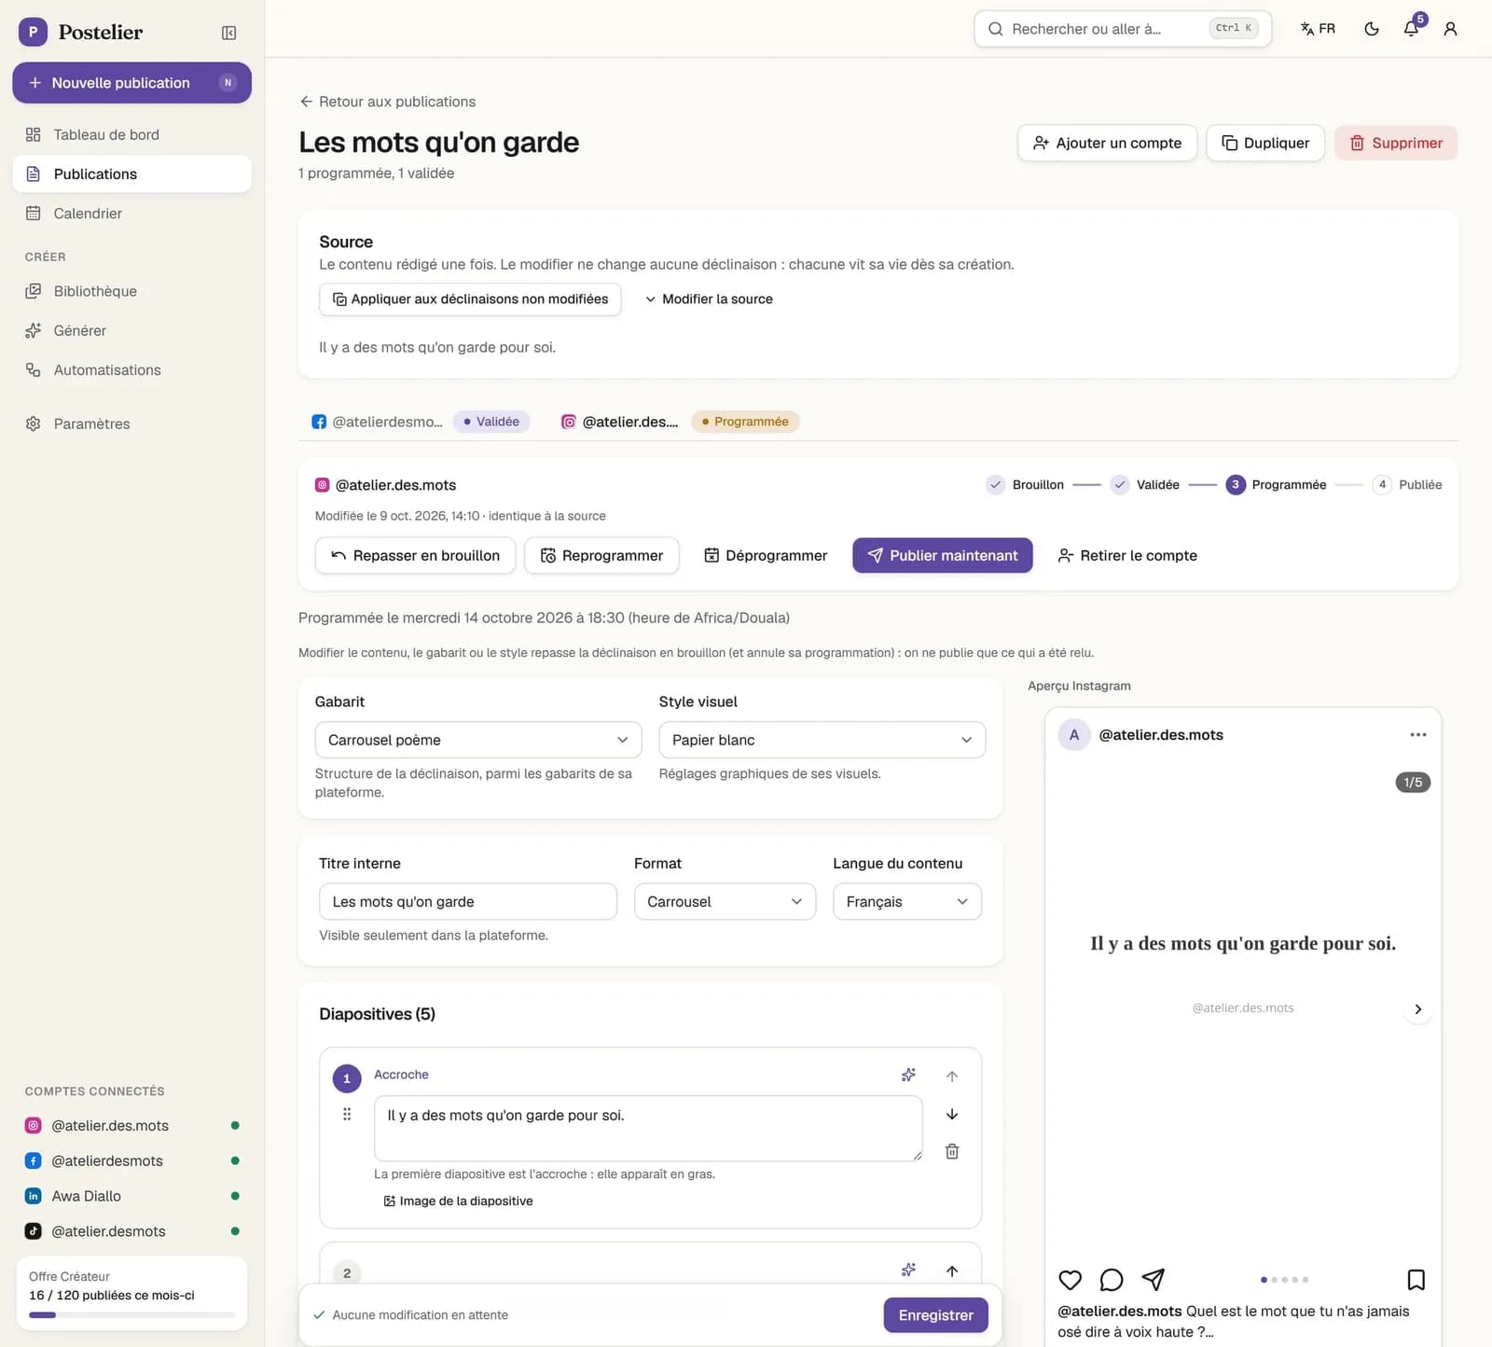This screenshot has width=1492, height=1347.
Task: Toggle dark mode moon icon
Action: 1372,29
